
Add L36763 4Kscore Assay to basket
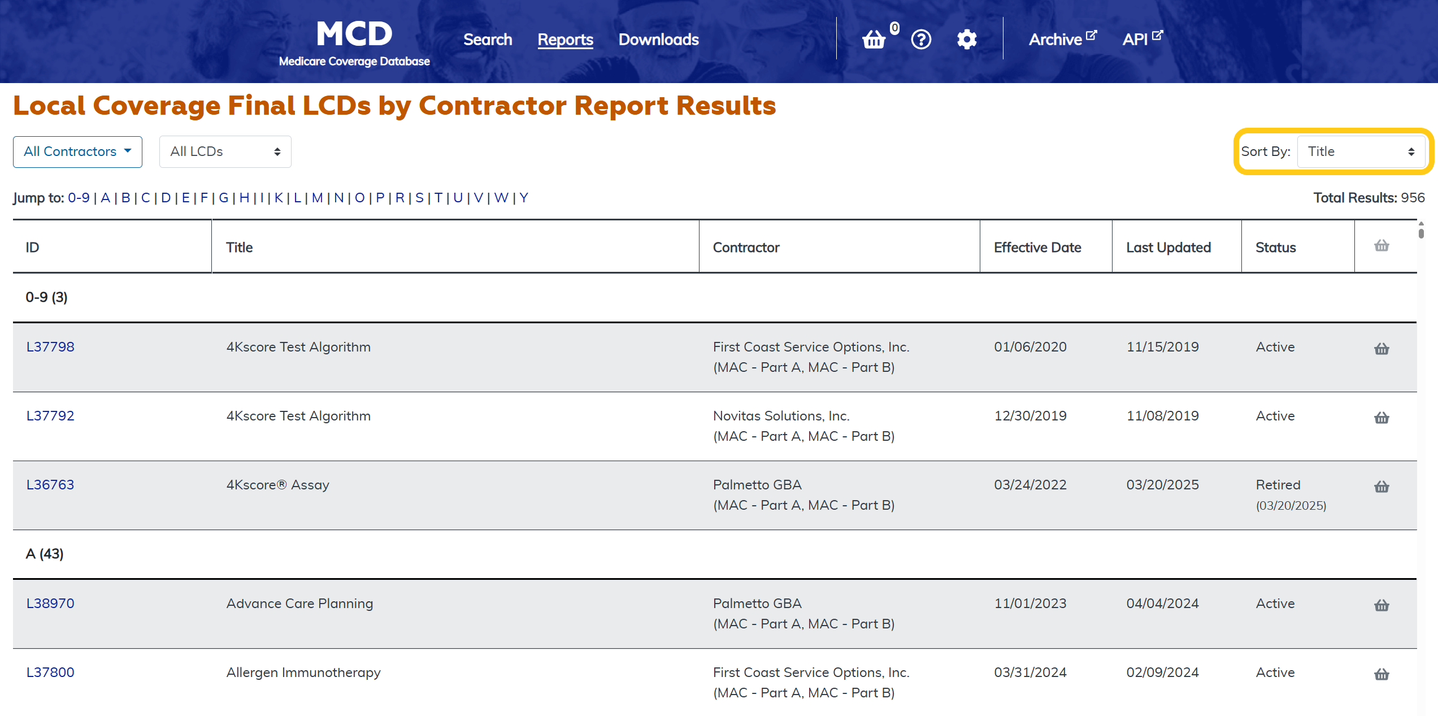tap(1381, 487)
